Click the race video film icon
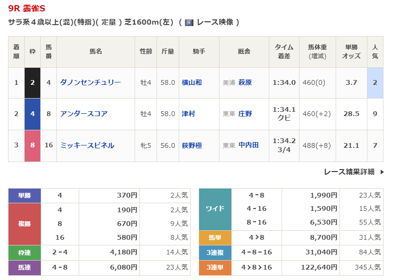 [x=189, y=22]
